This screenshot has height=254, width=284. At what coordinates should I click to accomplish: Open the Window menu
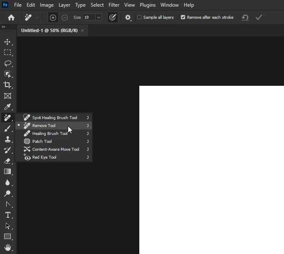click(170, 5)
